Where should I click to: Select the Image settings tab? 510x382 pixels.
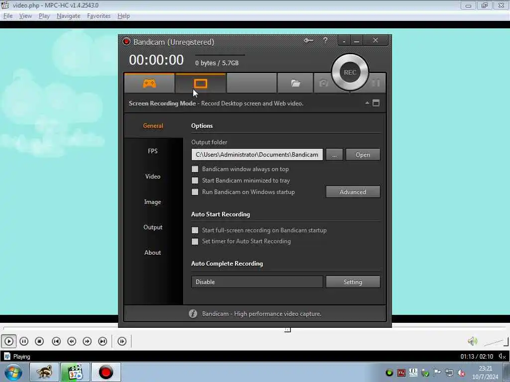[x=153, y=202]
